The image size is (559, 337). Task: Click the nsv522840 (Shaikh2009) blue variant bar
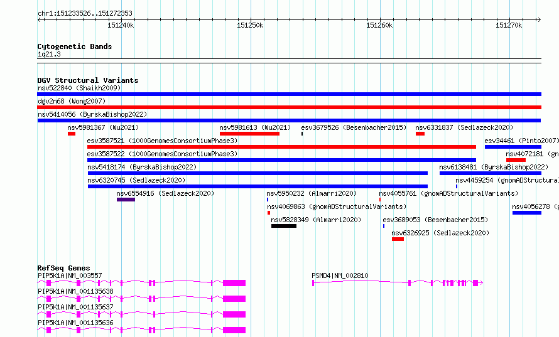click(289, 94)
